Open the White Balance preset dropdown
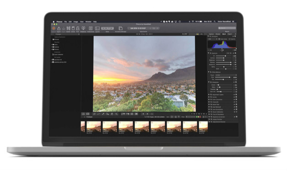 [226, 75]
